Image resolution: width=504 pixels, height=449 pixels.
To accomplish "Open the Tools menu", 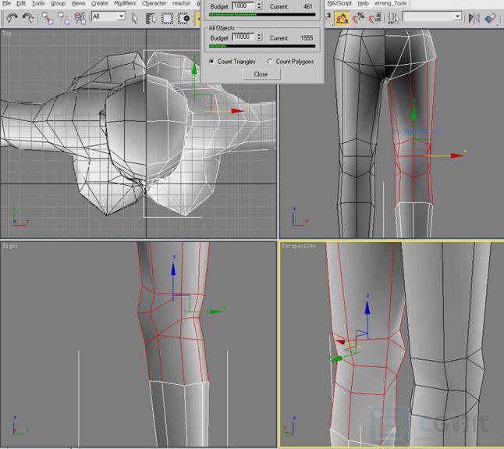I will (38, 4).
